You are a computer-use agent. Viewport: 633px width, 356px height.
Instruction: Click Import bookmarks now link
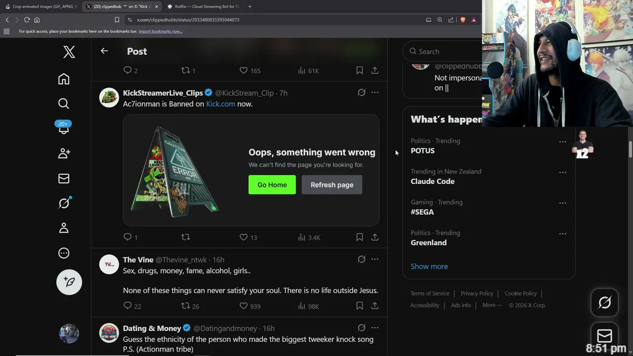click(x=160, y=31)
